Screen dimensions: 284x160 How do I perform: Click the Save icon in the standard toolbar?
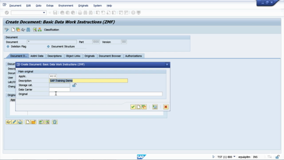[x=55, y=13]
